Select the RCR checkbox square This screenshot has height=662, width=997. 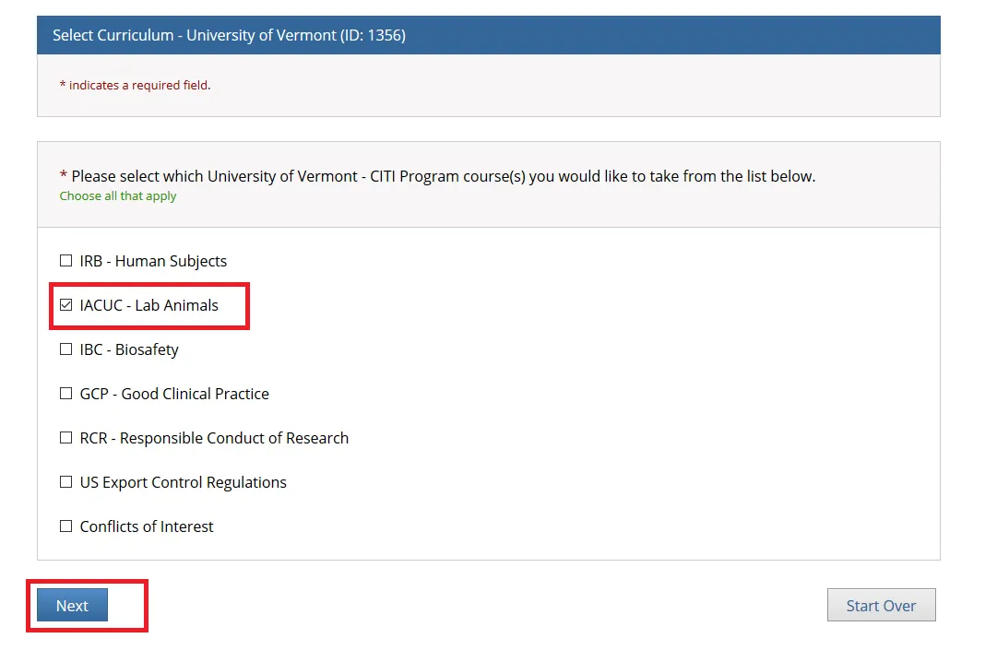[65, 438]
